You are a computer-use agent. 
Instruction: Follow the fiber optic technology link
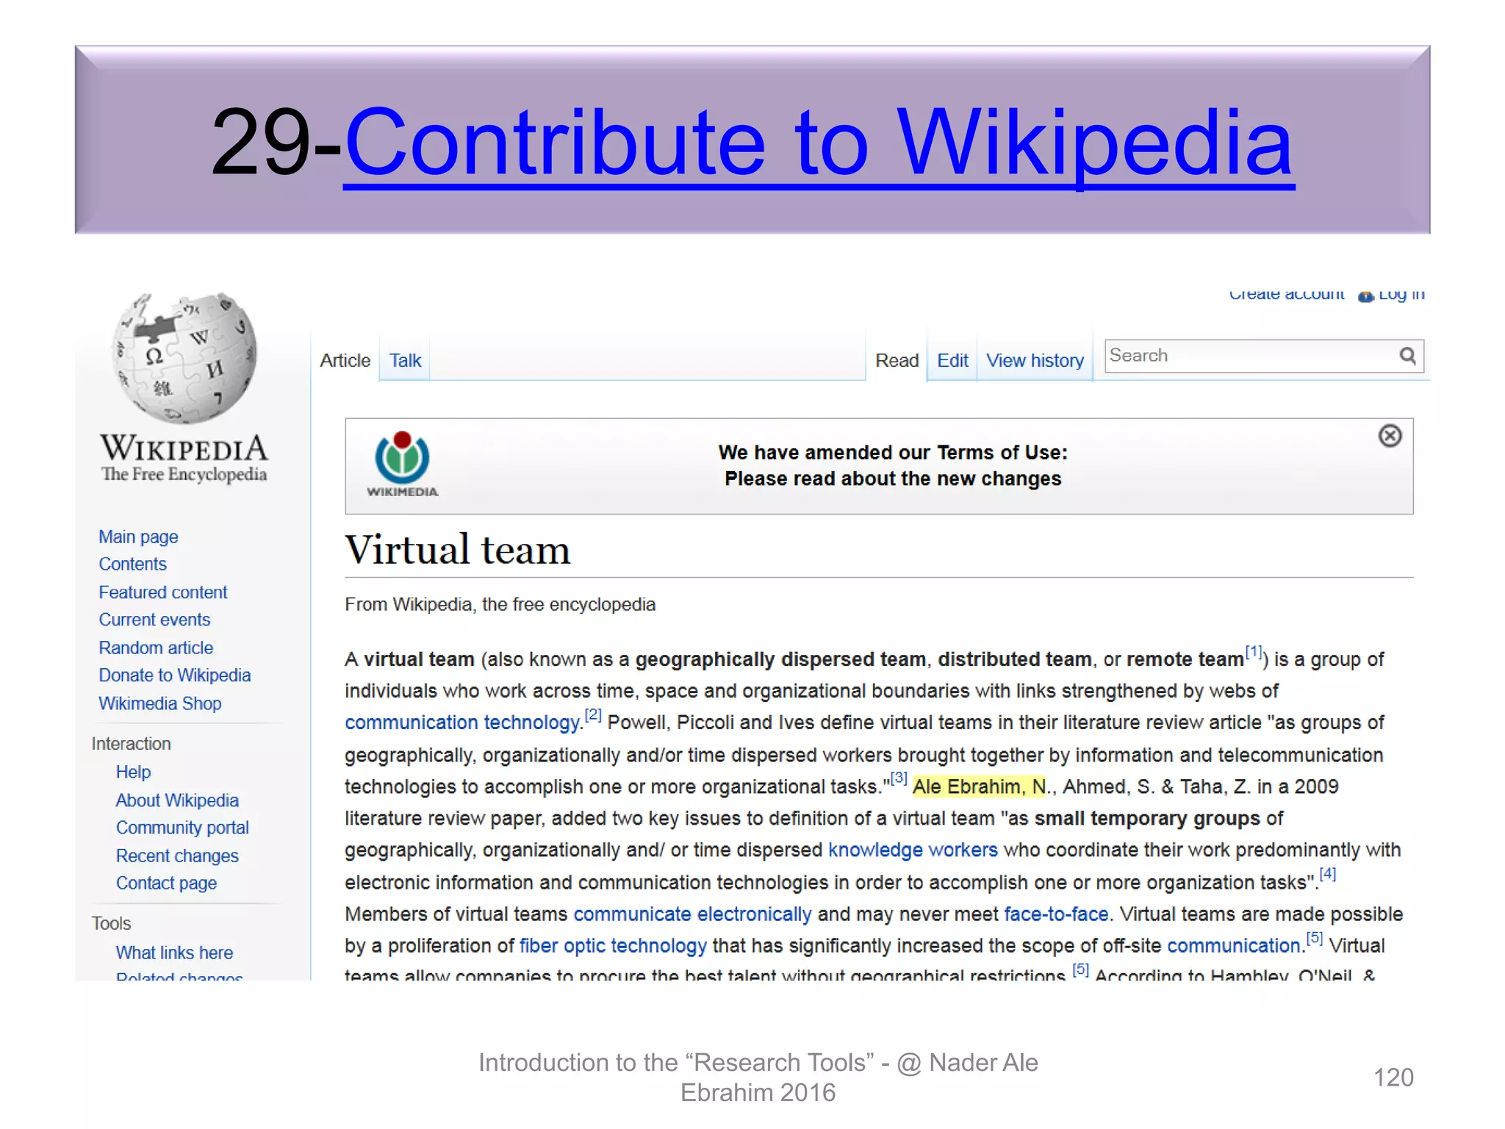coord(613,946)
